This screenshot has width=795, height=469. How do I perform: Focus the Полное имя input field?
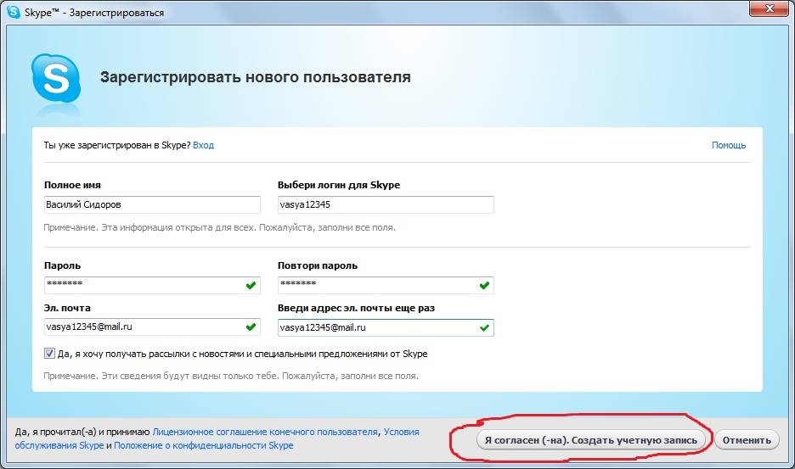(x=152, y=204)
